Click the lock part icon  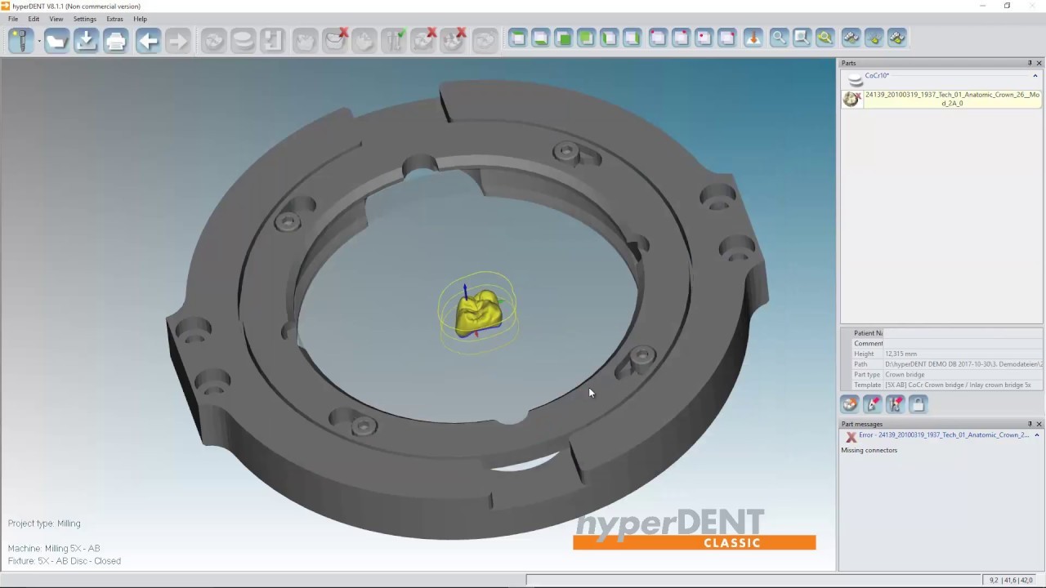click(918, 404)
